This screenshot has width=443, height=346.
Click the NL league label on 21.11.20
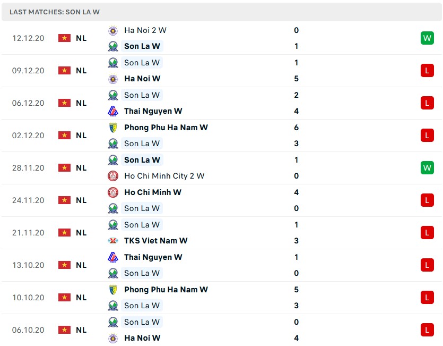coord(81,233)
